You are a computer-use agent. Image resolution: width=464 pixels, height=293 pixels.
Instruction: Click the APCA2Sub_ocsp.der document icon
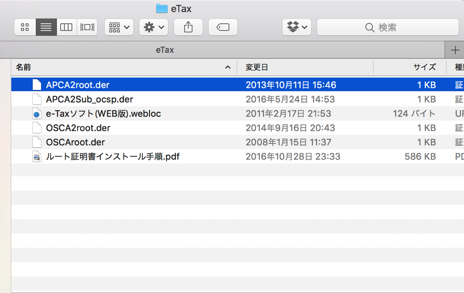tap(37, 99)
